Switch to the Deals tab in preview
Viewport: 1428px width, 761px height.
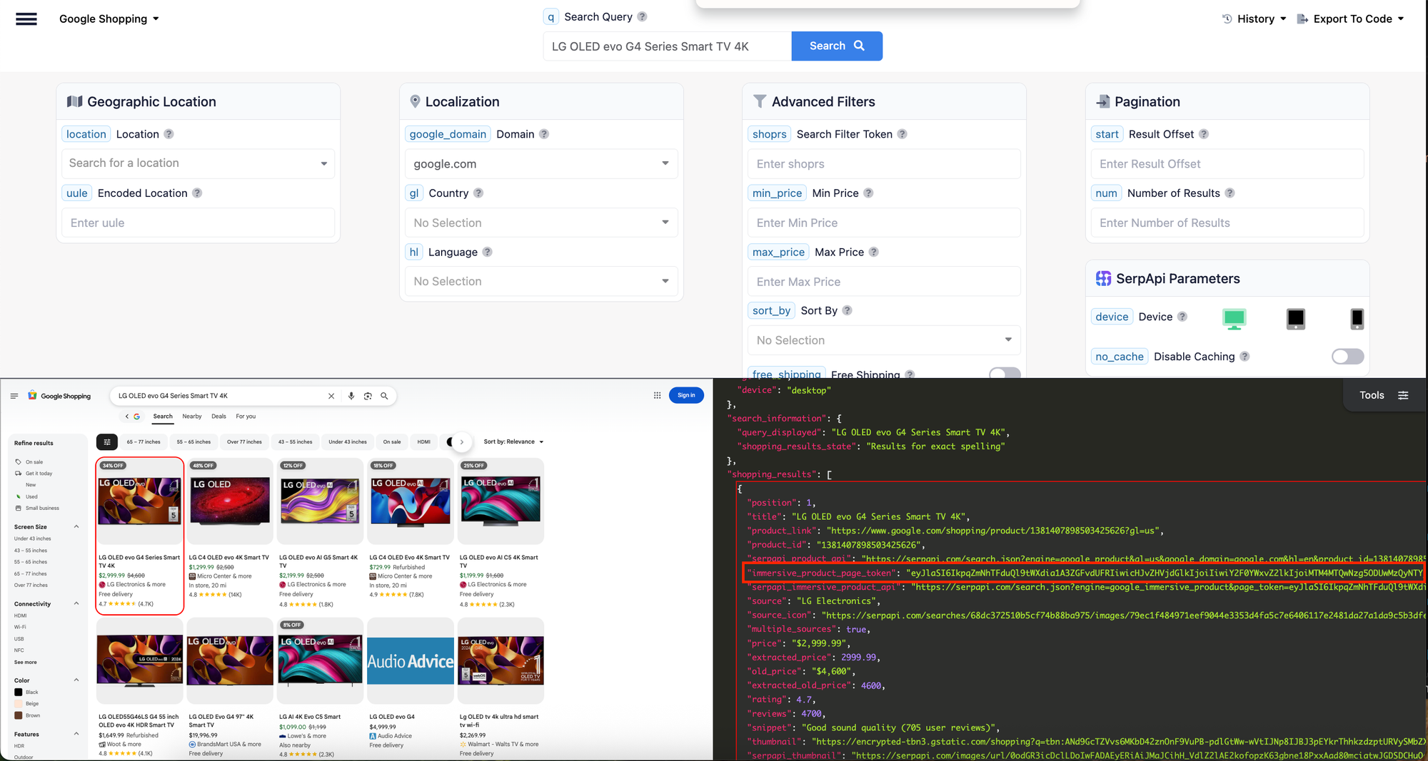click(218, 417)
